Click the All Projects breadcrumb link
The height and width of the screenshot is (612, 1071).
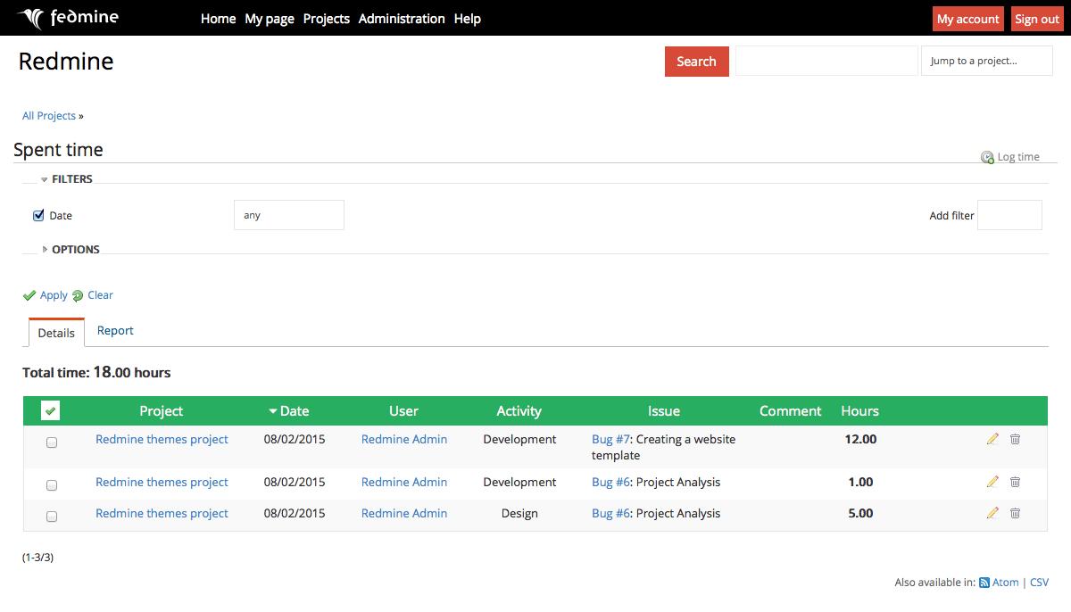(x=49, y=116)
